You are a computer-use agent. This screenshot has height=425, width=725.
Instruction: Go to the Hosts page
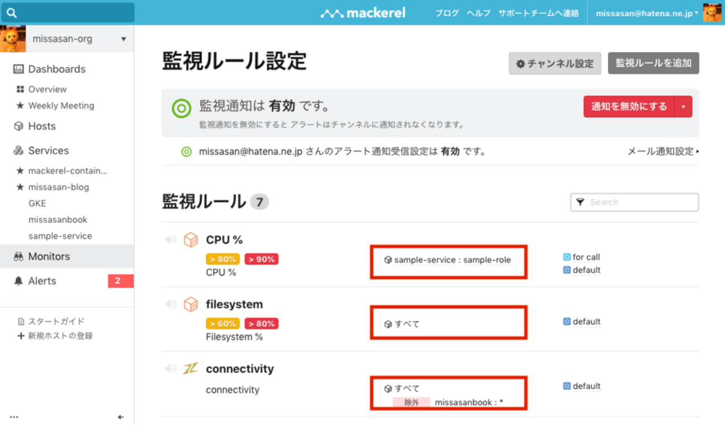[x=42, y=126]
